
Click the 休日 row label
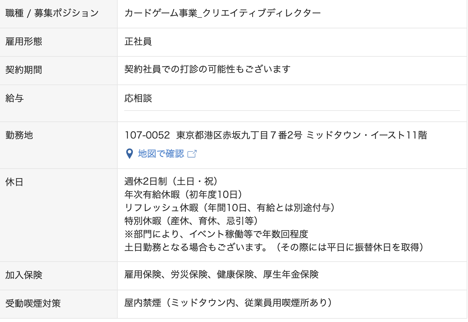coord(15,182)
